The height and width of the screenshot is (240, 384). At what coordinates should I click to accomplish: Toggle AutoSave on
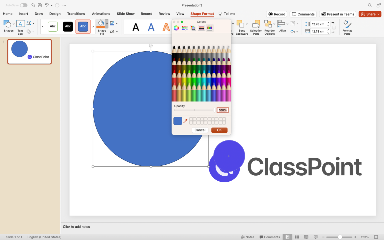click(x=24, y=5)
